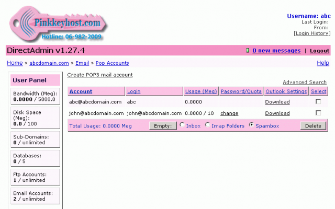Sort by the Usage (Meg) column header
The image size is (335, 209).
coord(200,91)
